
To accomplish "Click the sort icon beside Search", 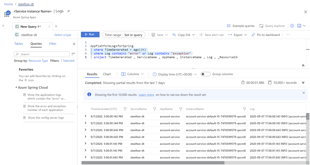I will [73, 54].
